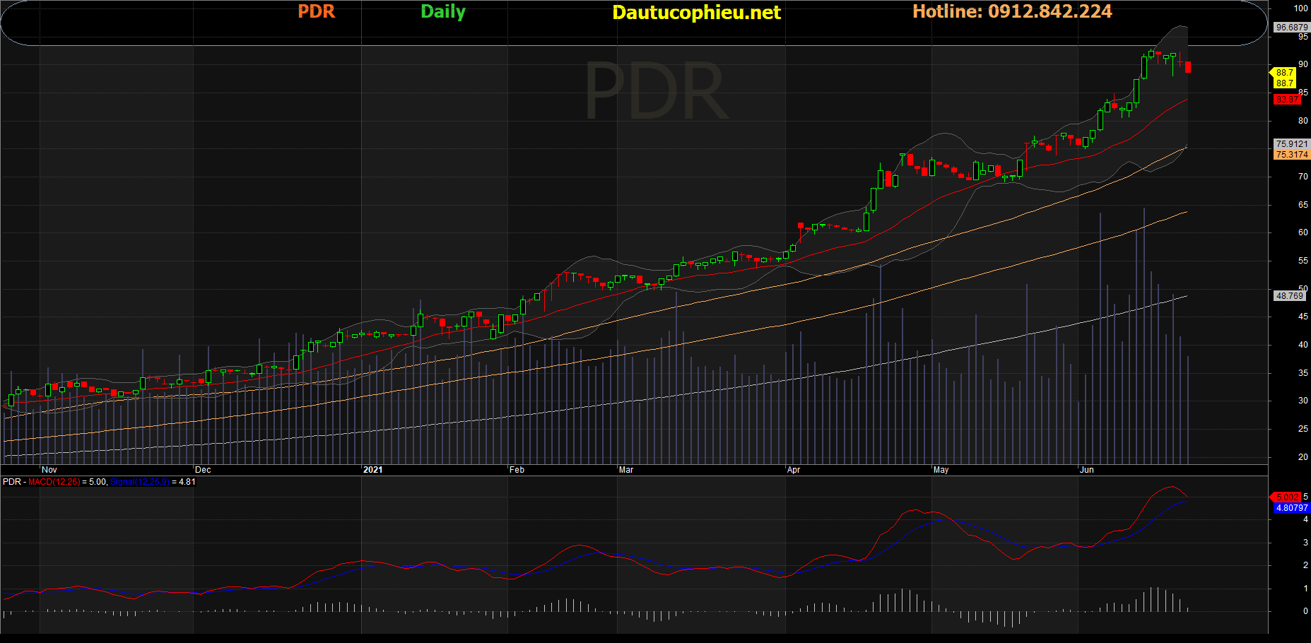Click the May label on time axis
The width and height of the screenshot is (1311, 643).
941,470
